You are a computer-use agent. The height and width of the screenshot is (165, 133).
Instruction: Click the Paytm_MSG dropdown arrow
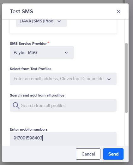66,52
